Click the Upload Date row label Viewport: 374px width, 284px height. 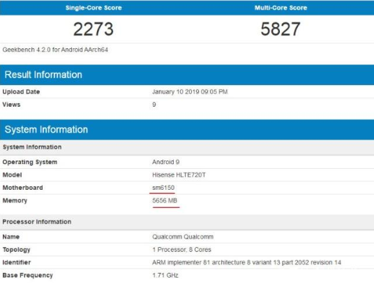click(x=21, y=92)
